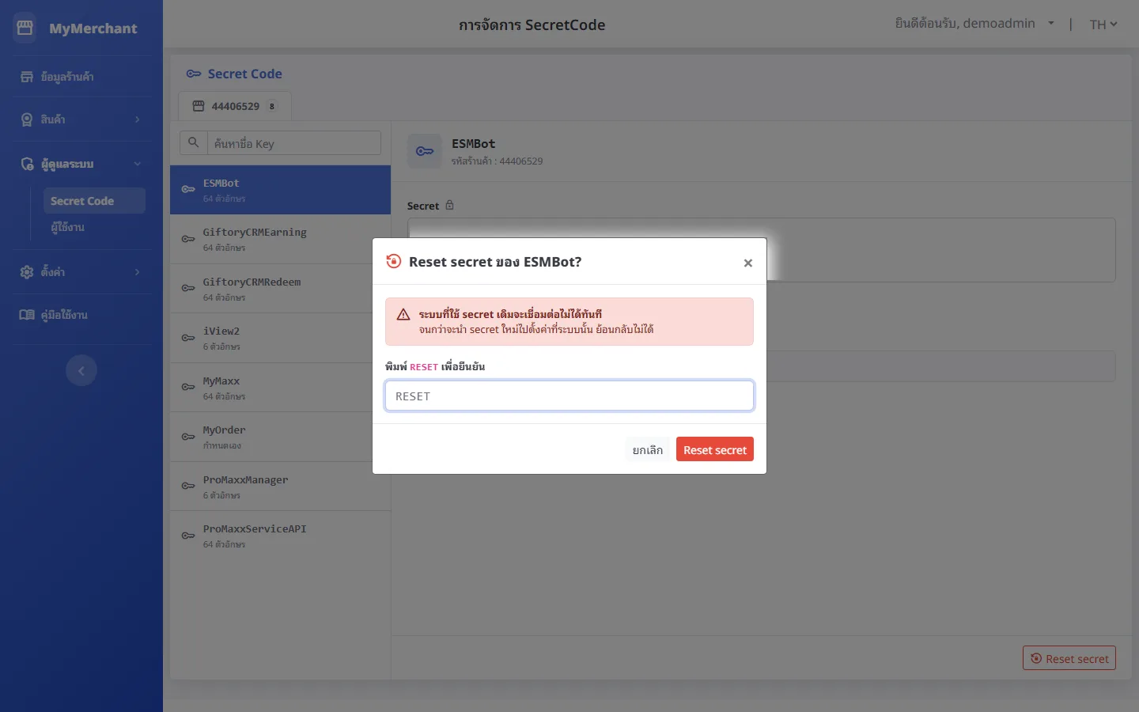Close the Reset secret dialog with X
The height and width of the screenshot is (712, 1139).
(747, 263)
